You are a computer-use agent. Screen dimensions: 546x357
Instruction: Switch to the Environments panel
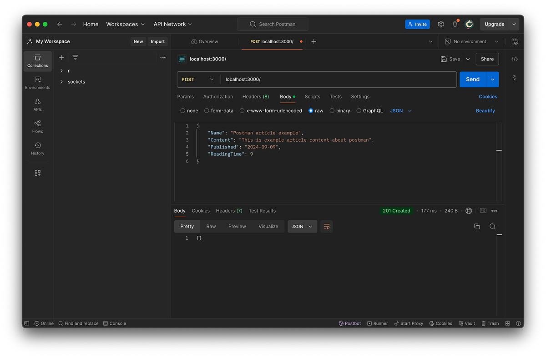click(x=37, y=83)
